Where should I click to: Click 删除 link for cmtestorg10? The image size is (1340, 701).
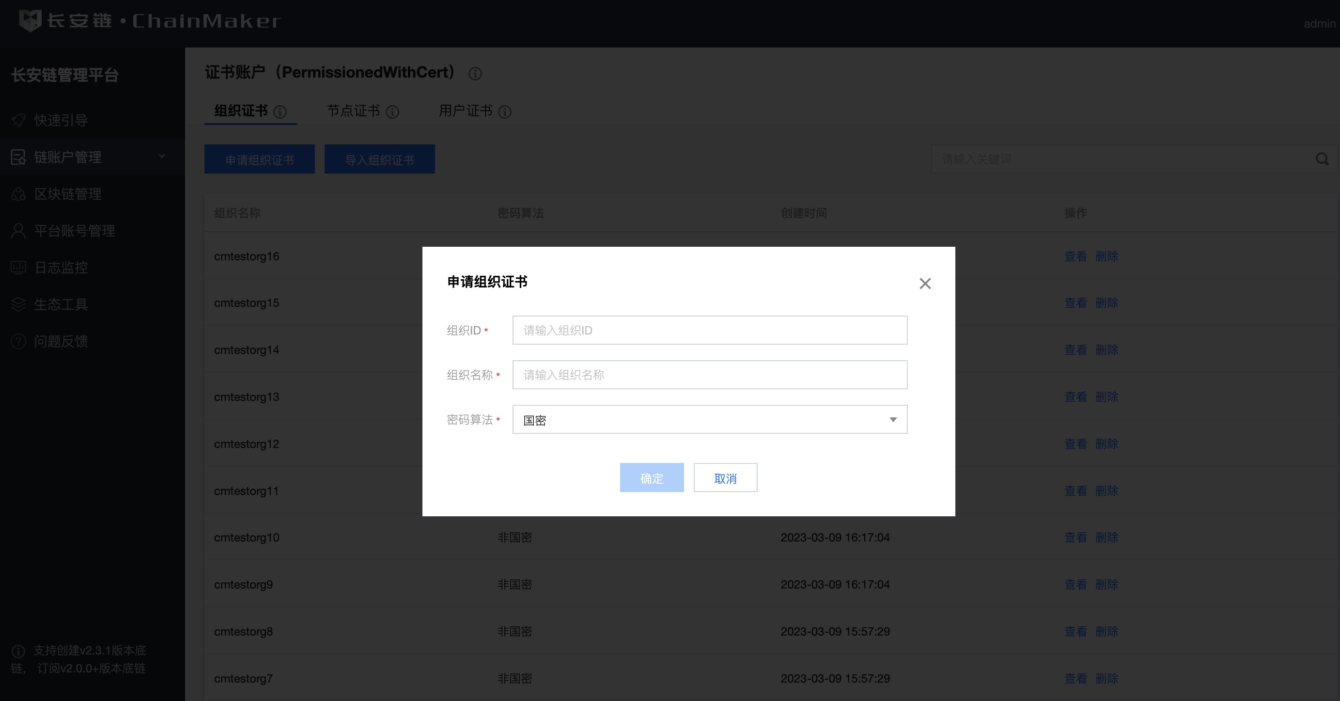pos(1106,538)
